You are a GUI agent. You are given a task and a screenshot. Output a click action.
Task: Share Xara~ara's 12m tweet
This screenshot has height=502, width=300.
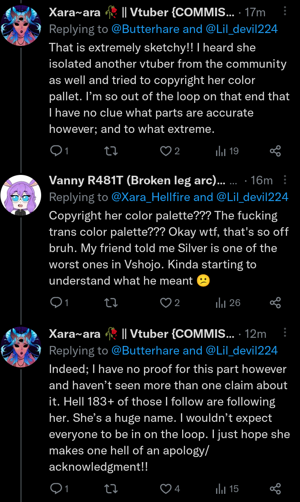(275, 488)
